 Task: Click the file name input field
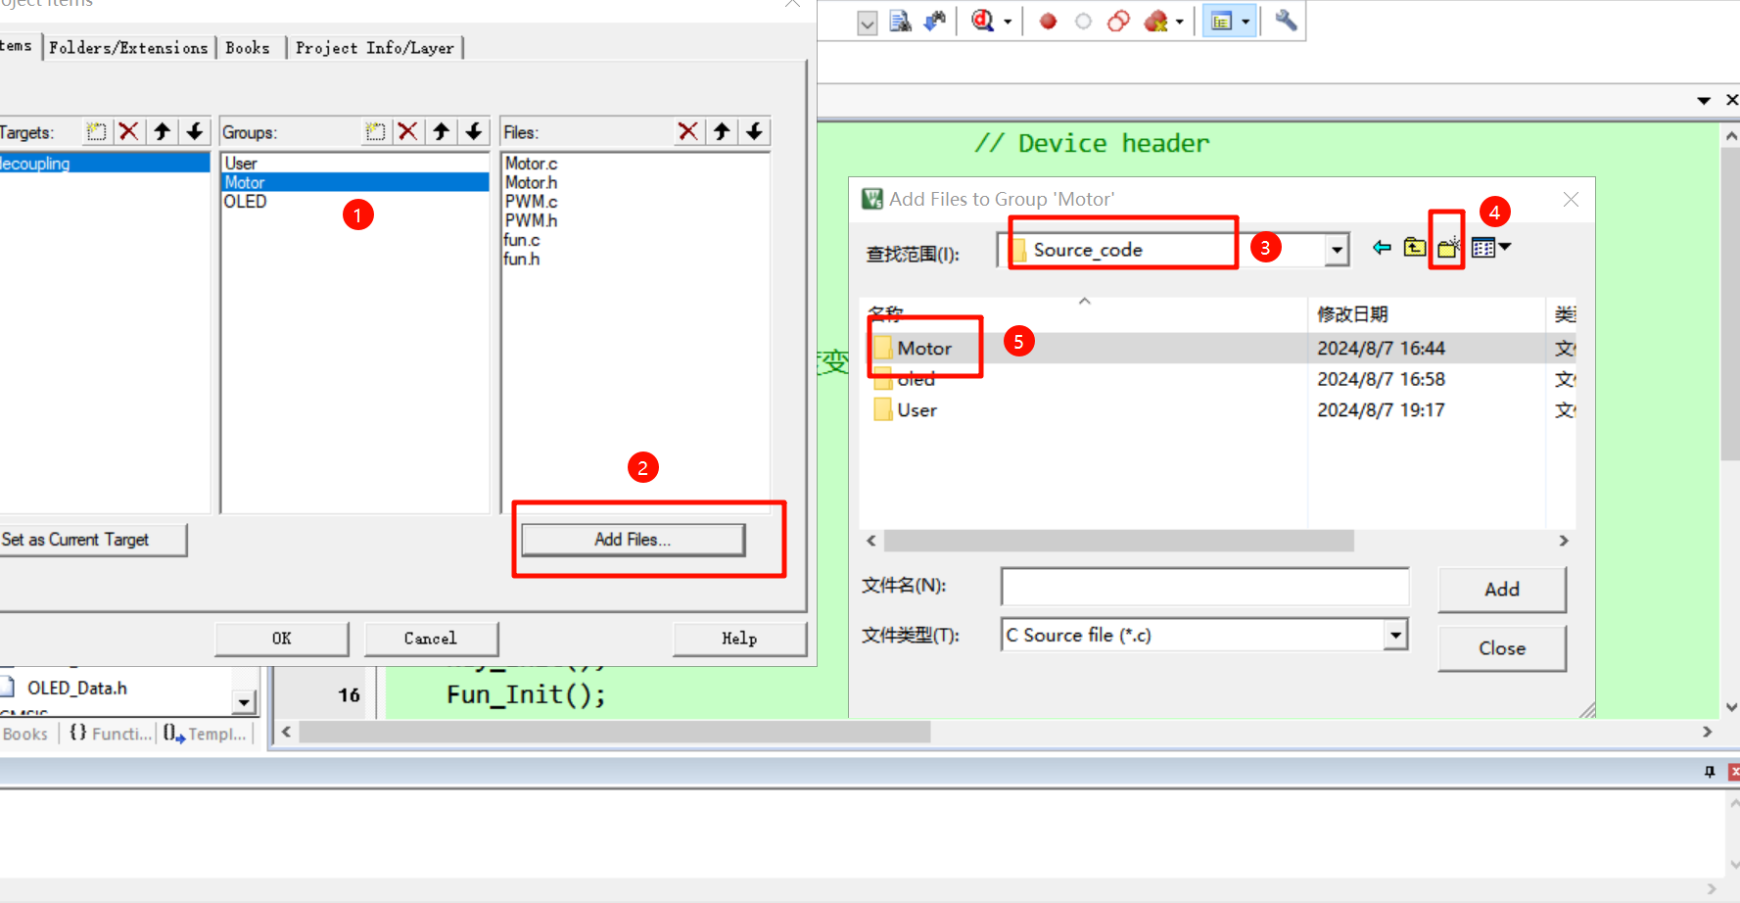tap(1204, 587)
